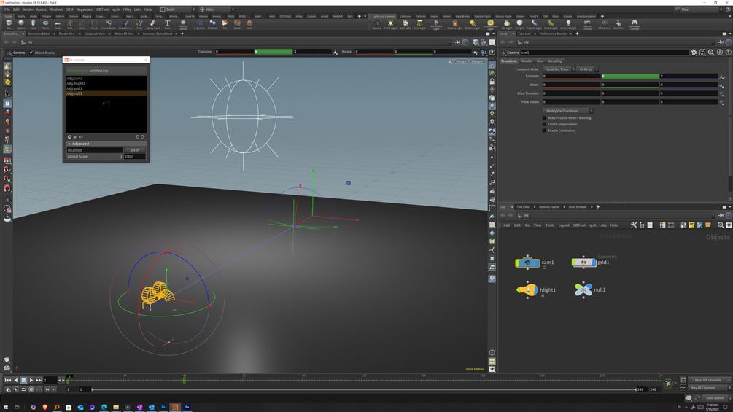Enable Child Compensation checkbox
Image resolution: width=733 pixels, height=412 pixels.
(x=544, y=124)
